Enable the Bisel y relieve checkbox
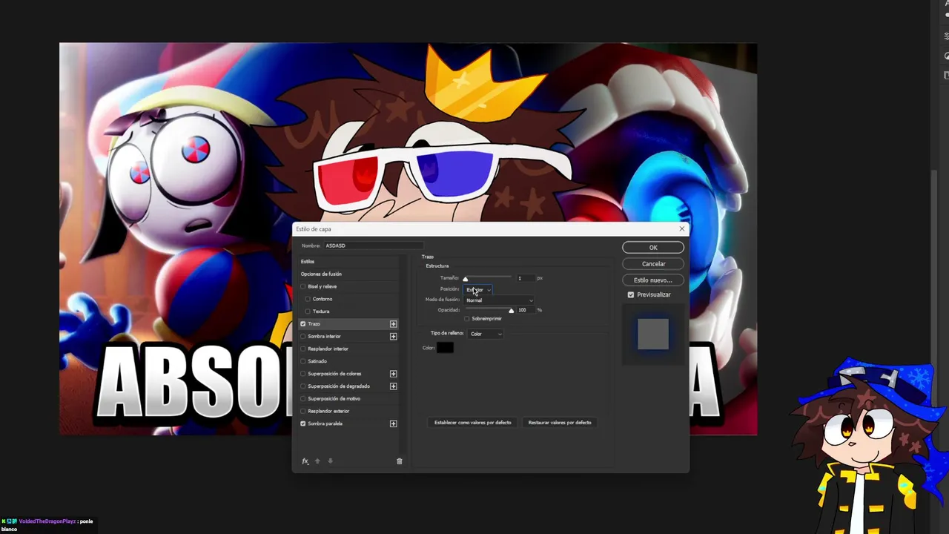The image size is (949, 534). tap(302, 286)
